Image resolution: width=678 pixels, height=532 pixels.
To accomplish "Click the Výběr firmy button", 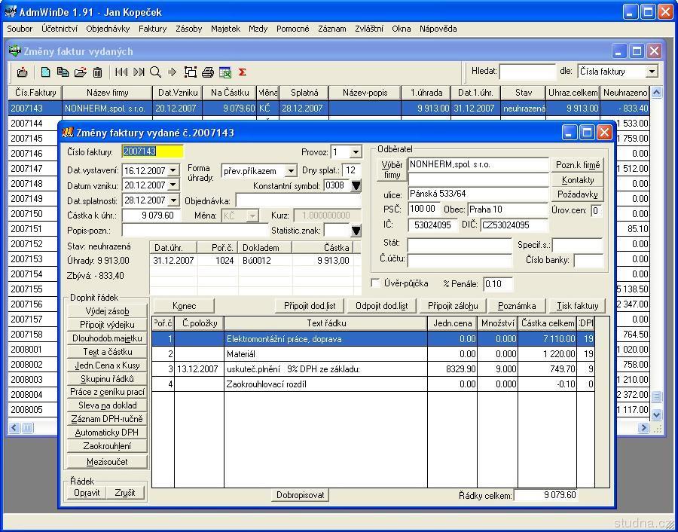I will tap(392, 170).
